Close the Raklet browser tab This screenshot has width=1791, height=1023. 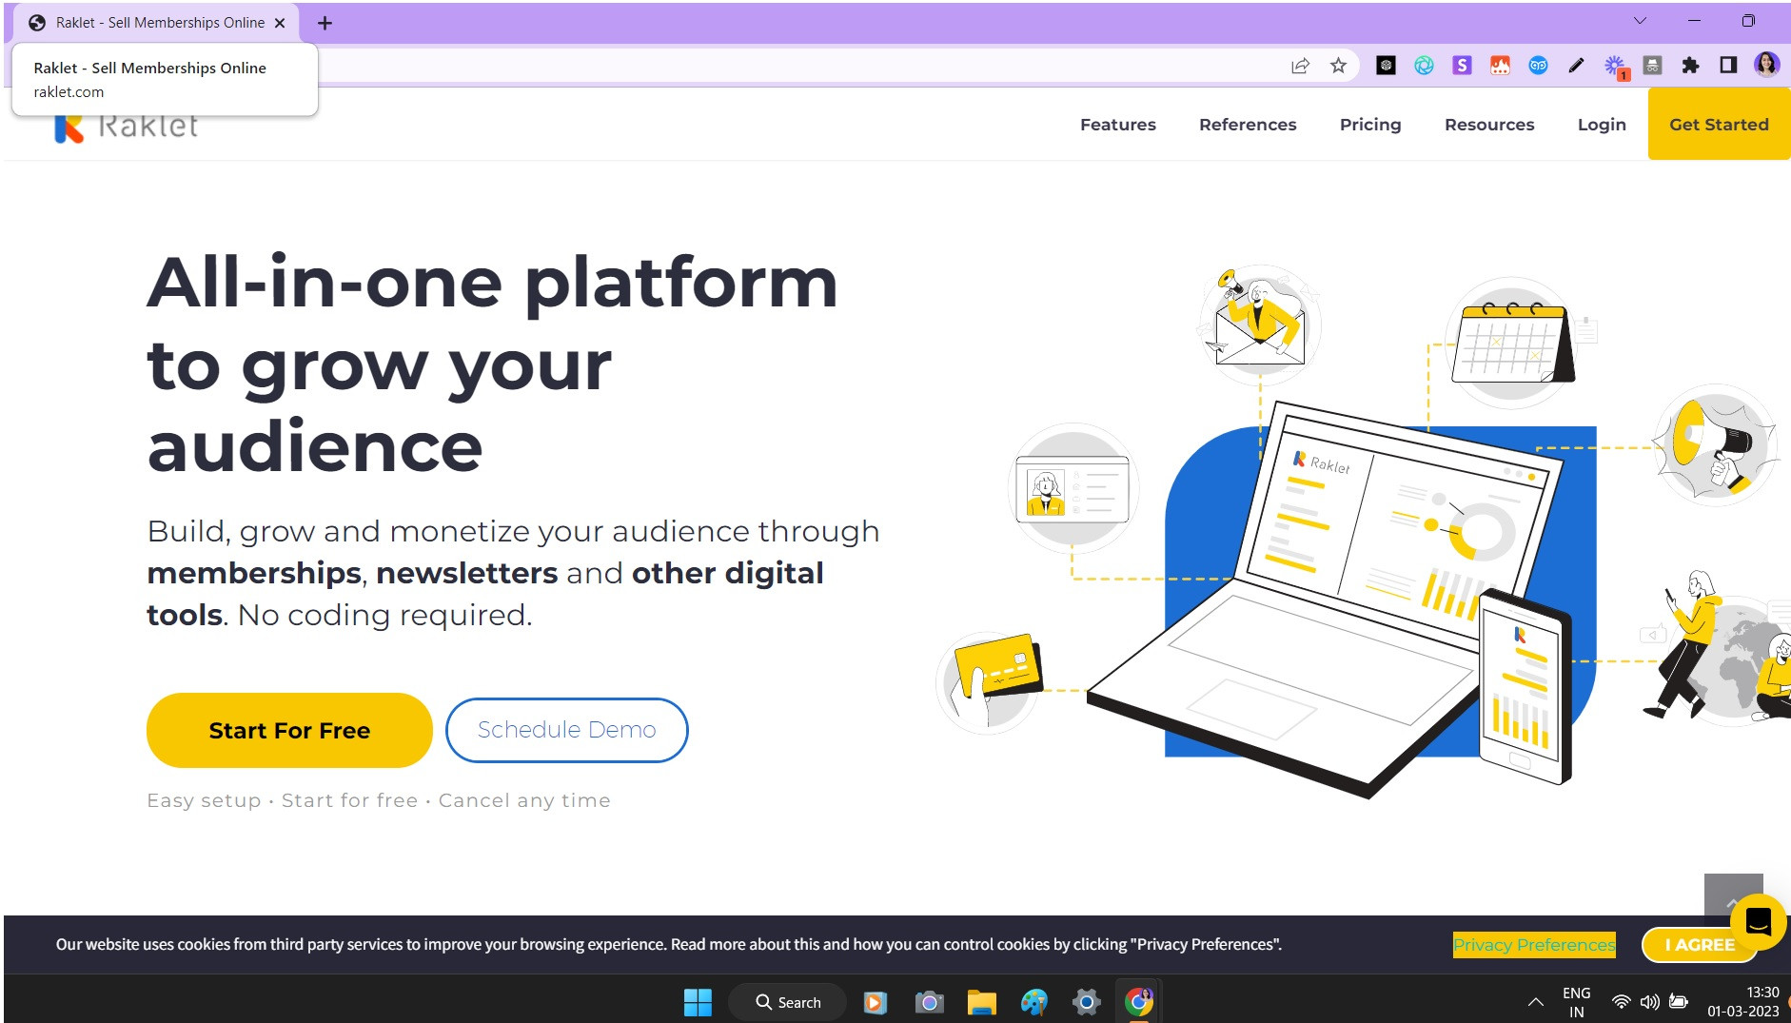(x=280, y=23)
